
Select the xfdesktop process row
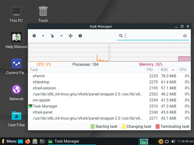click(x=109, y=82)
